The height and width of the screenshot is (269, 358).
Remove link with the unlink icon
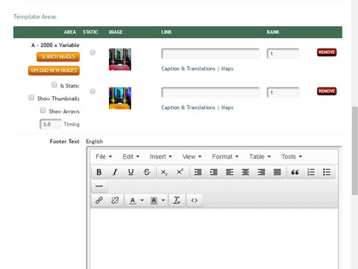(115, 200)
